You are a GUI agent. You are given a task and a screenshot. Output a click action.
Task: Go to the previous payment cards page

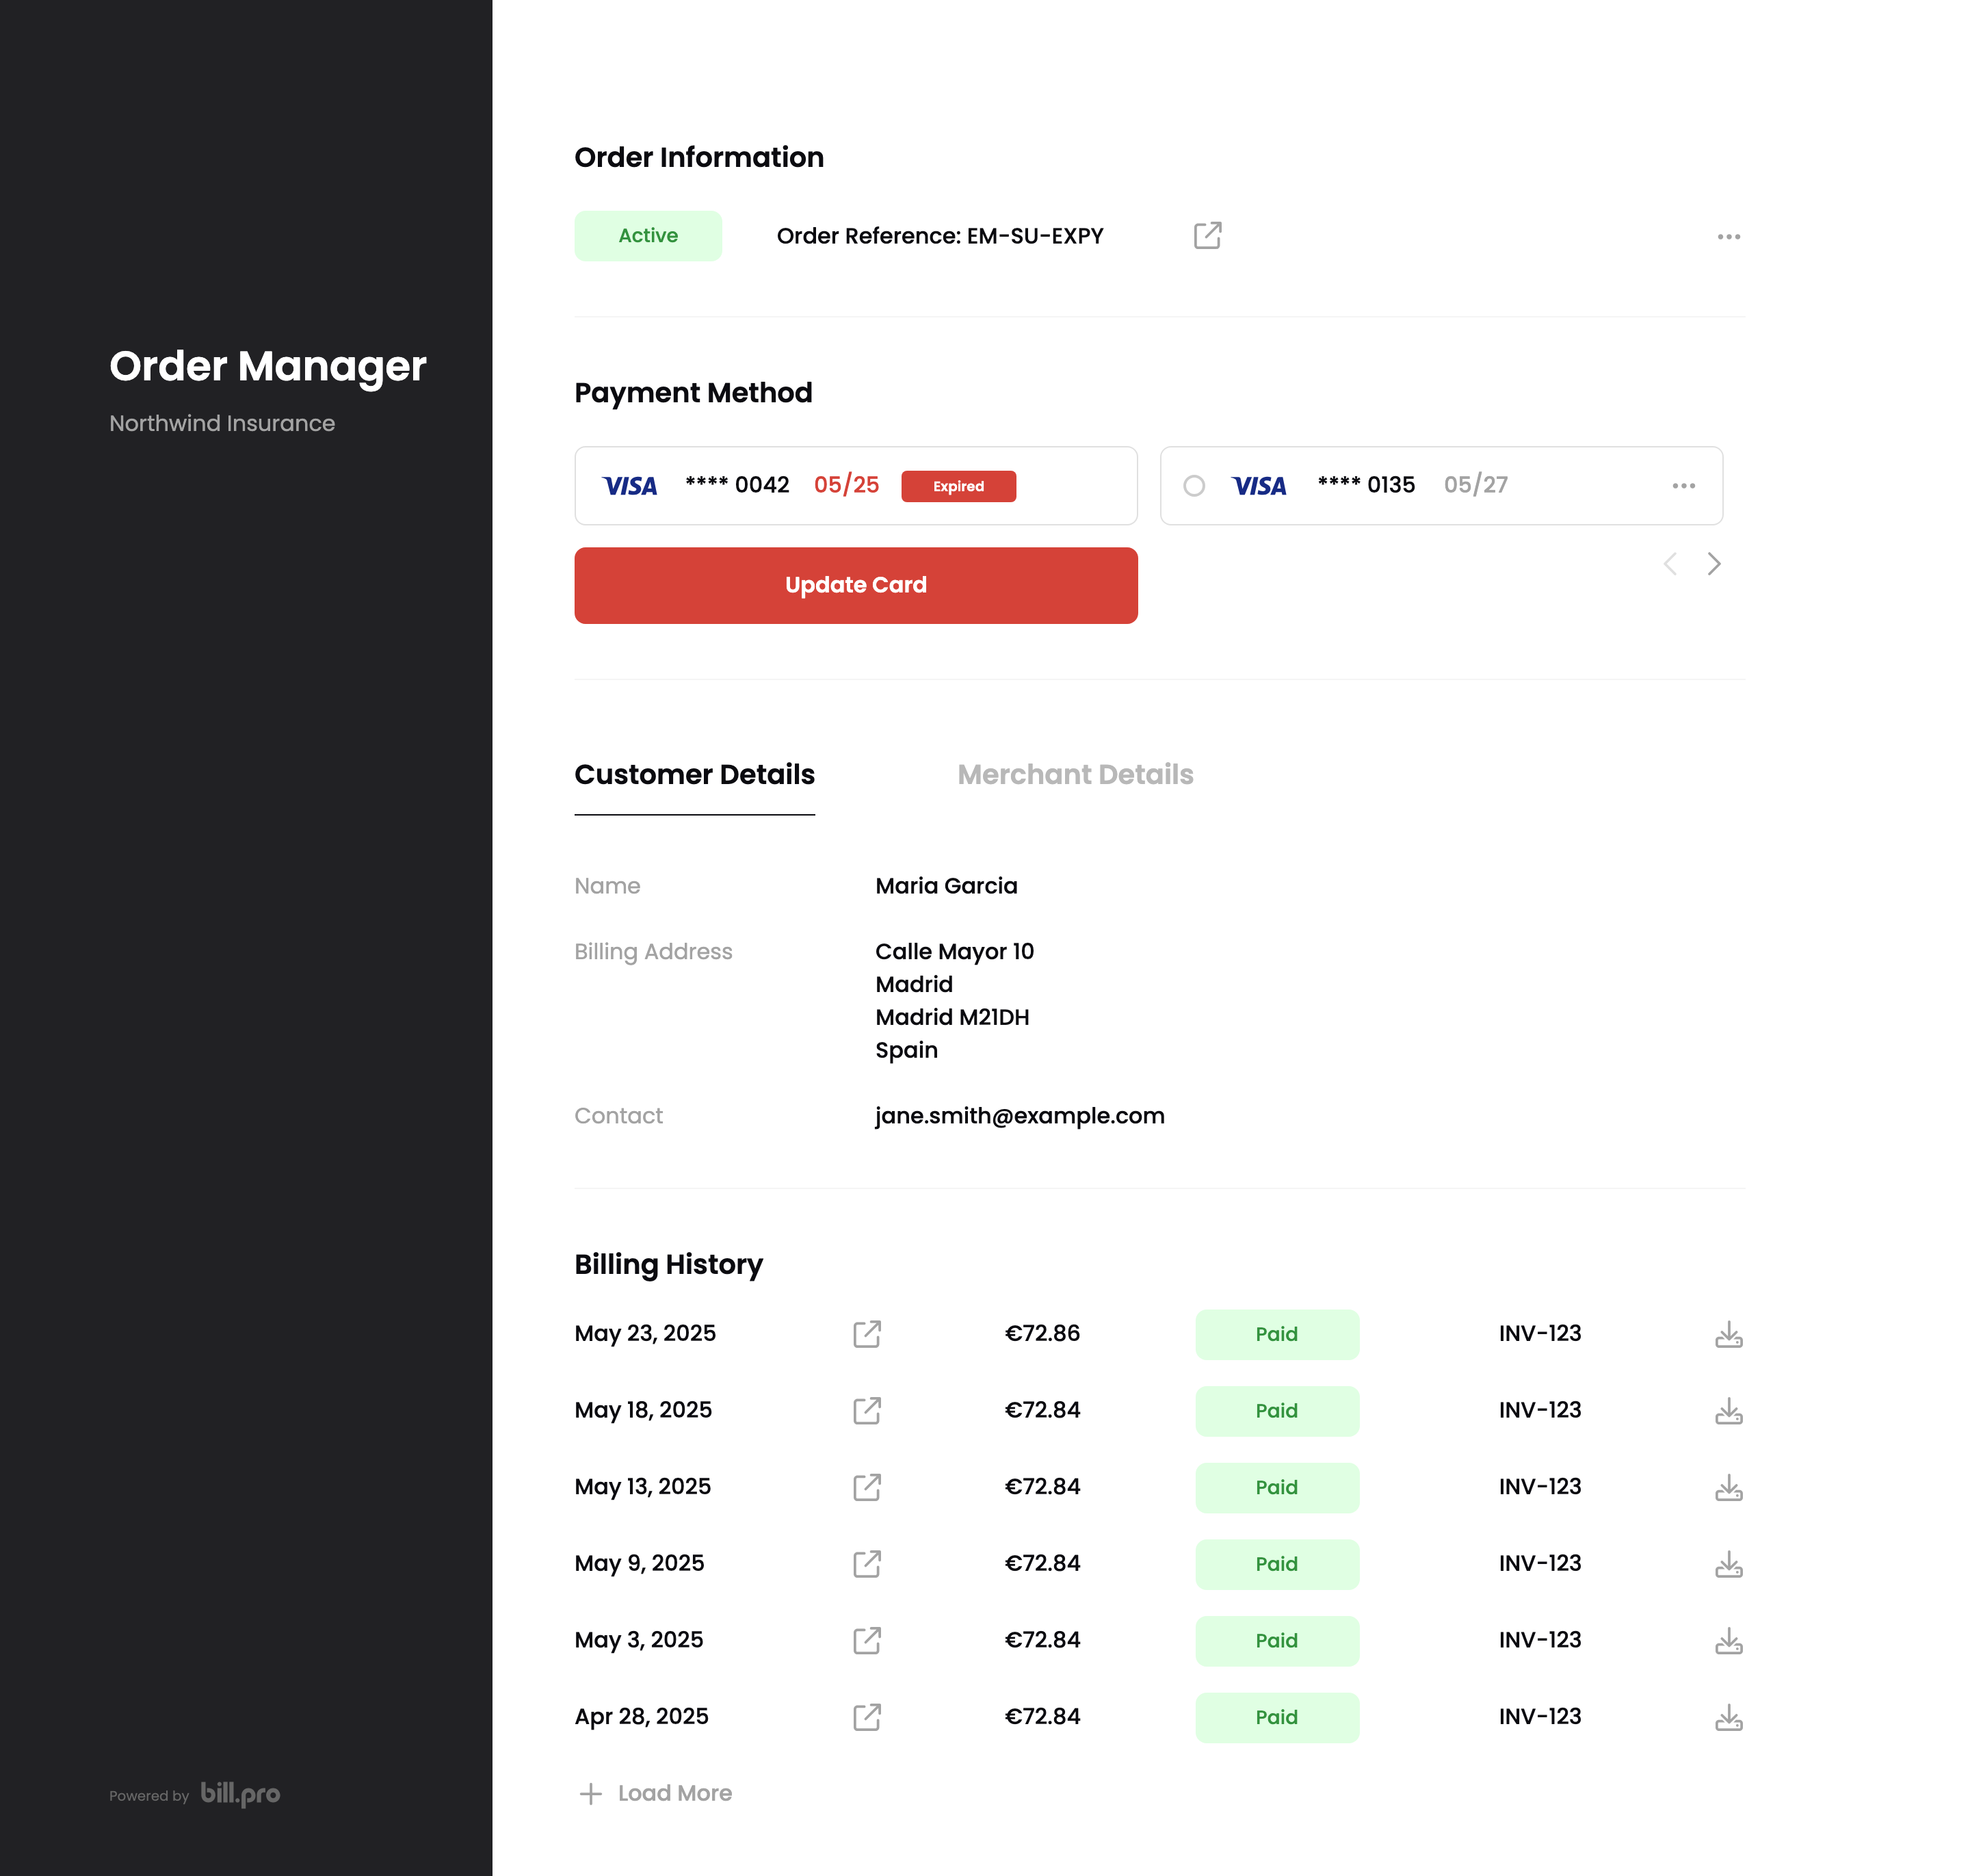click(x=1669, y=564)
